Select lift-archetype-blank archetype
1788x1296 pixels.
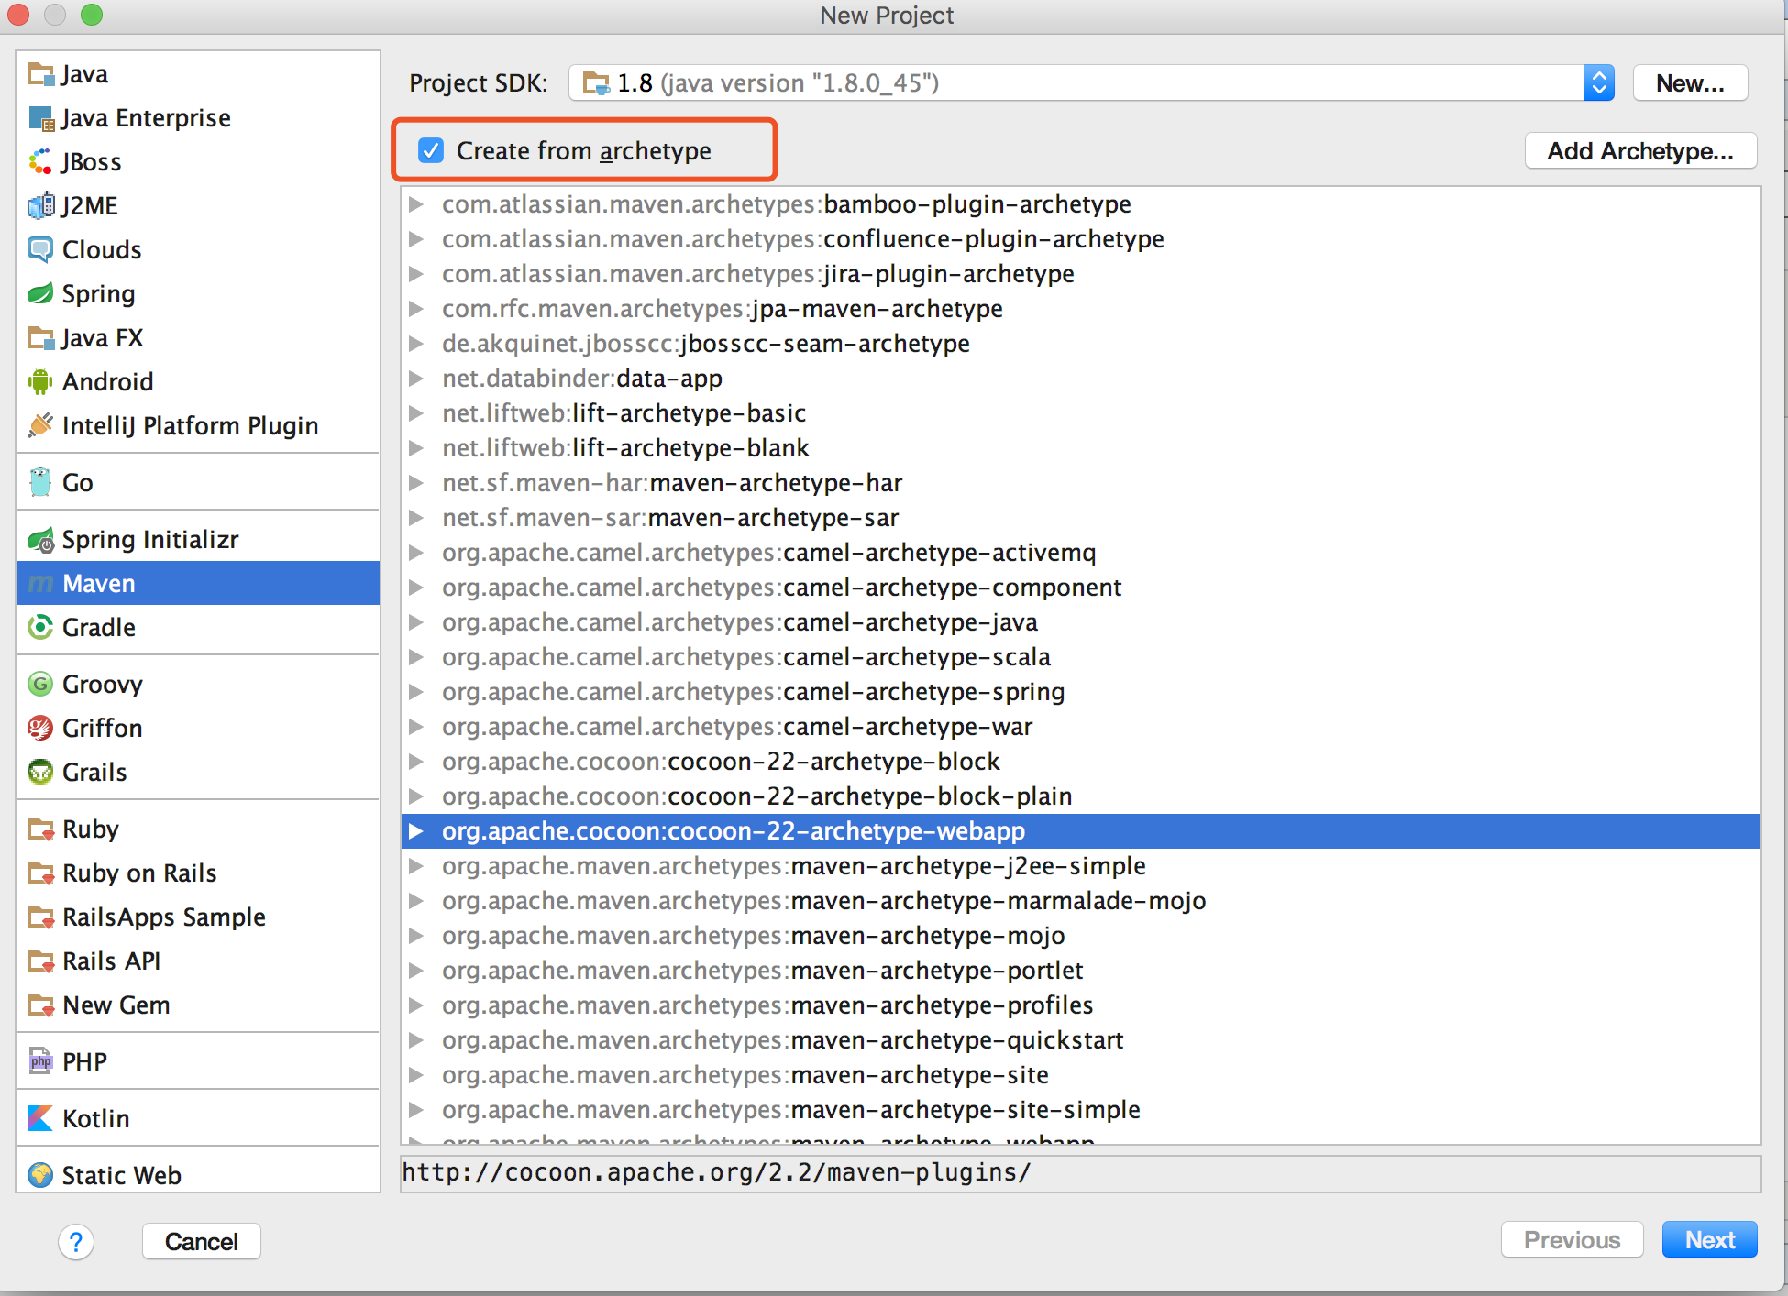click(1080, 447)
